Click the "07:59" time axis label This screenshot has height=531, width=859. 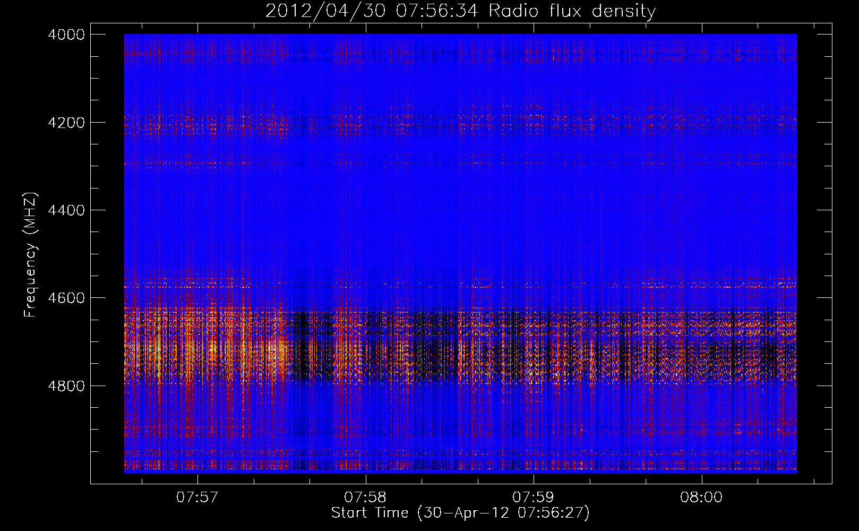533,498
